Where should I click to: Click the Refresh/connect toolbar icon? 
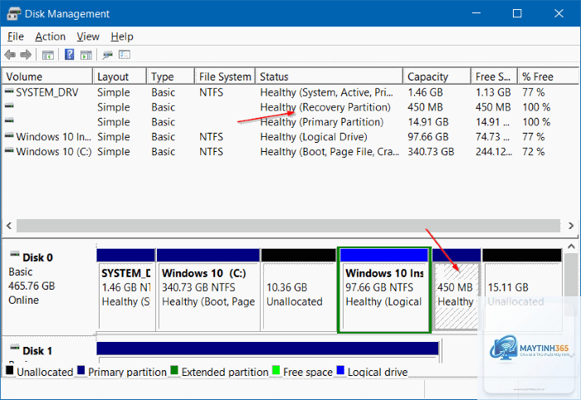pos(107,55)
